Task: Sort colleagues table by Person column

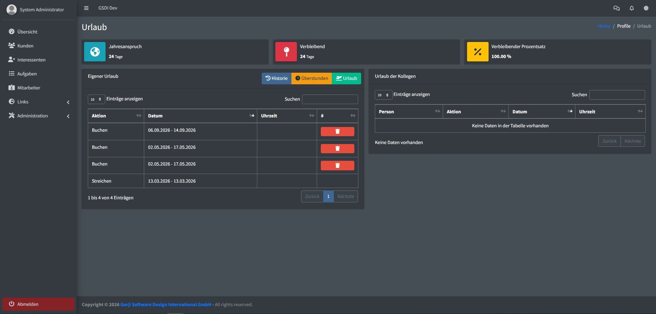Action: point(409,112)
